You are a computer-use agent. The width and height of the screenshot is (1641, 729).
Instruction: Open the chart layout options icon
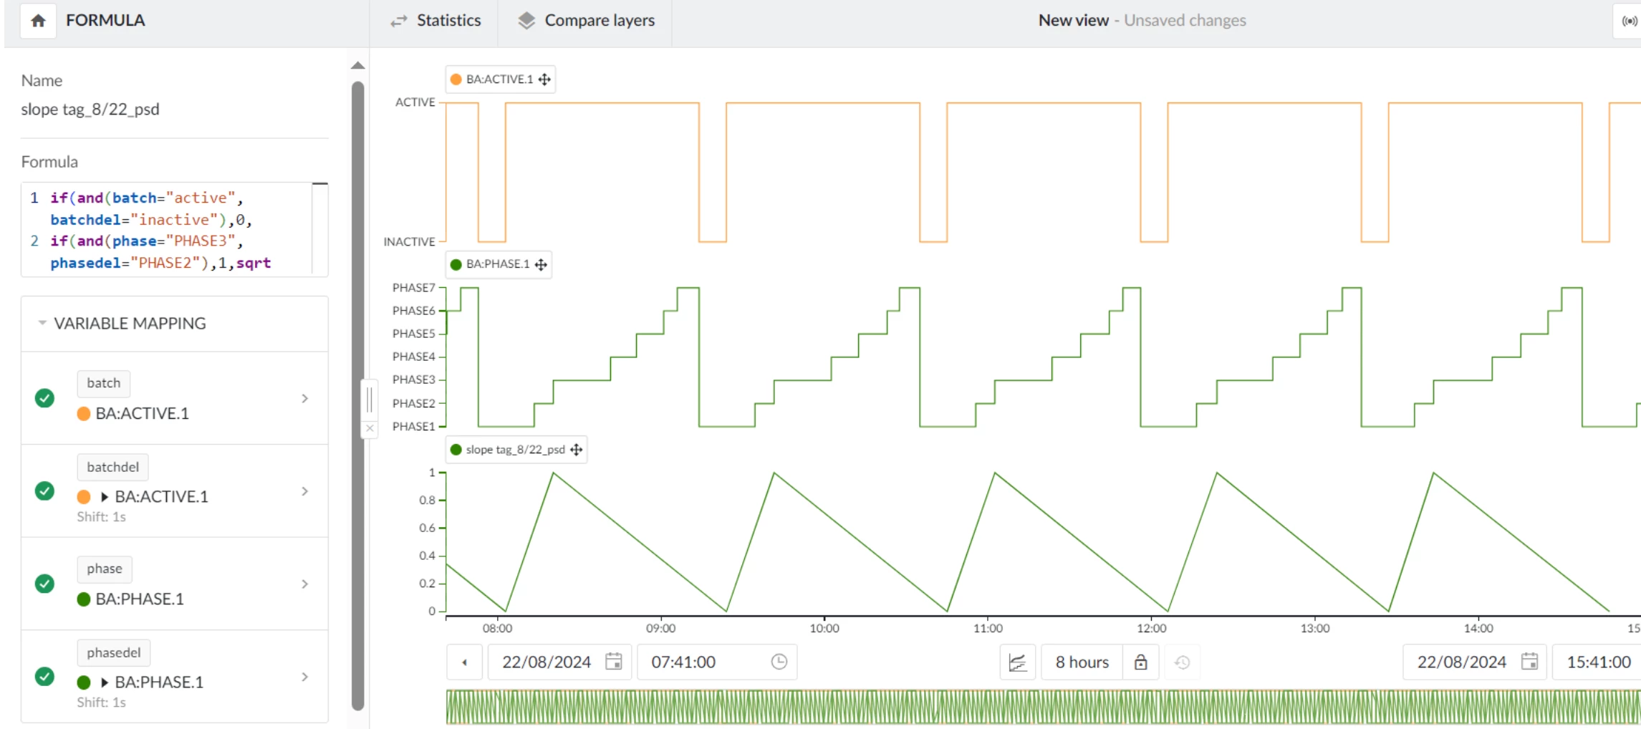1017,662
